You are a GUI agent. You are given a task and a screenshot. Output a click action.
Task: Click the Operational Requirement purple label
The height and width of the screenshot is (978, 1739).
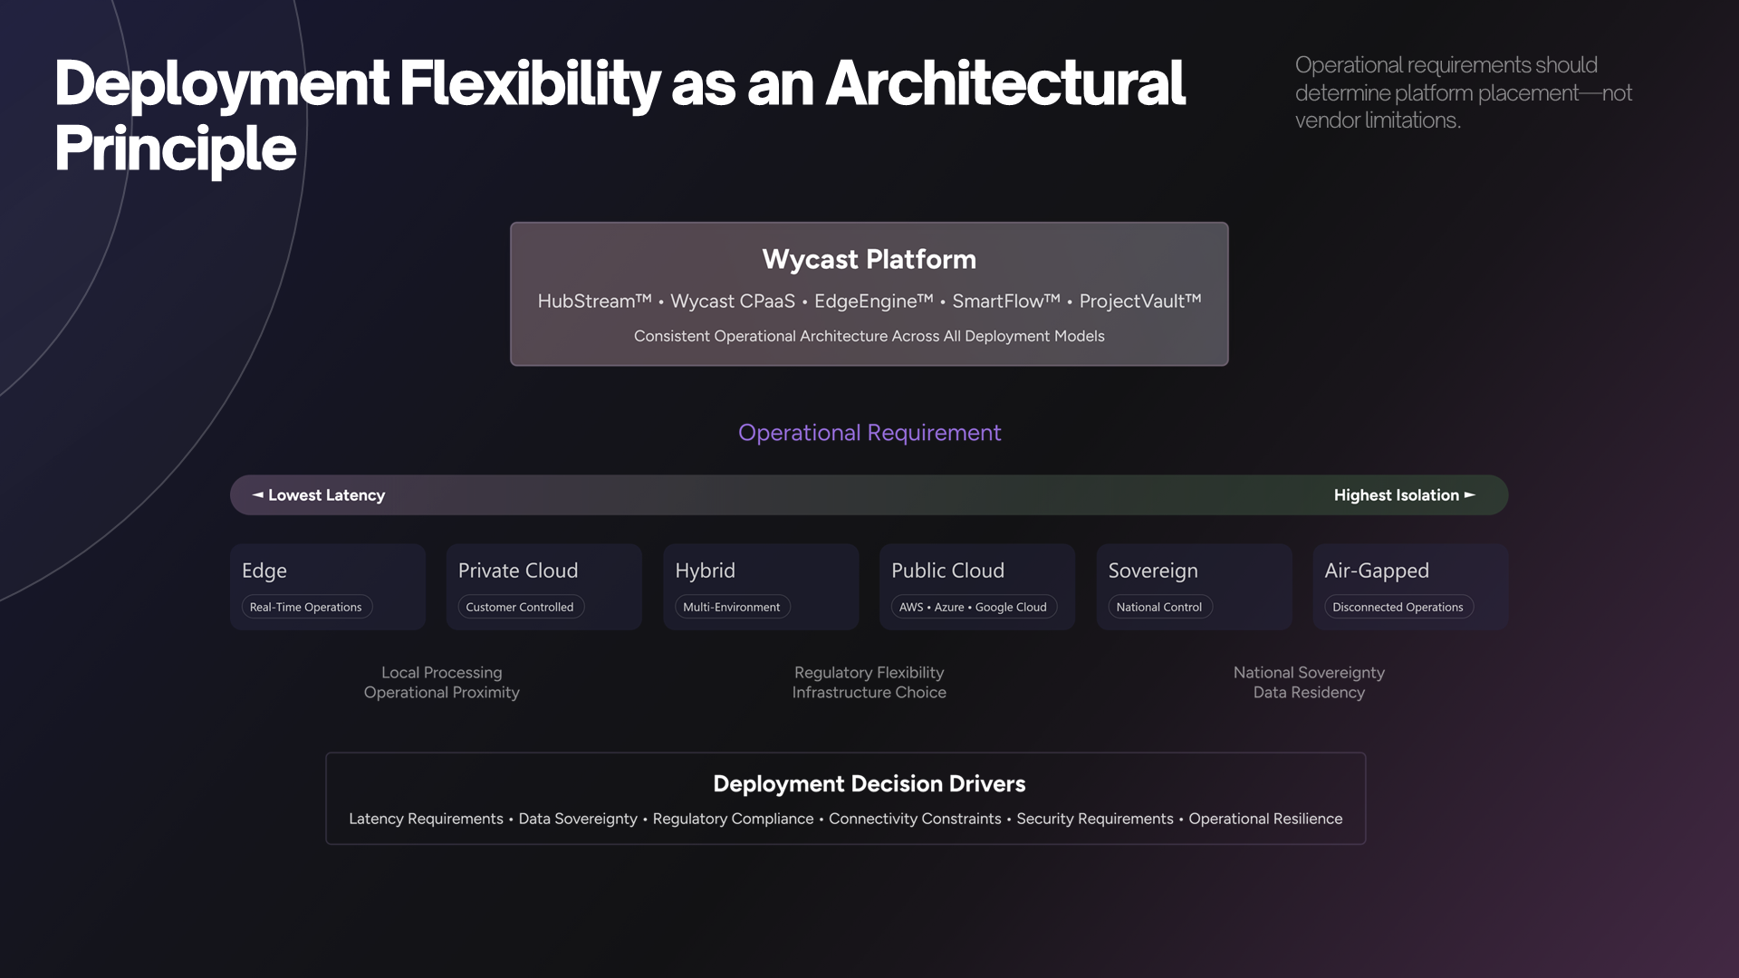click(869, 433)
